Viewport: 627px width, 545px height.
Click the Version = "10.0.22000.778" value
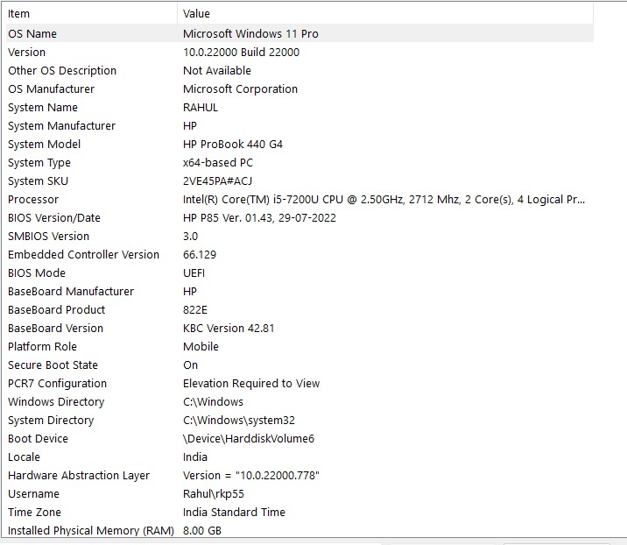click(251, 476)
